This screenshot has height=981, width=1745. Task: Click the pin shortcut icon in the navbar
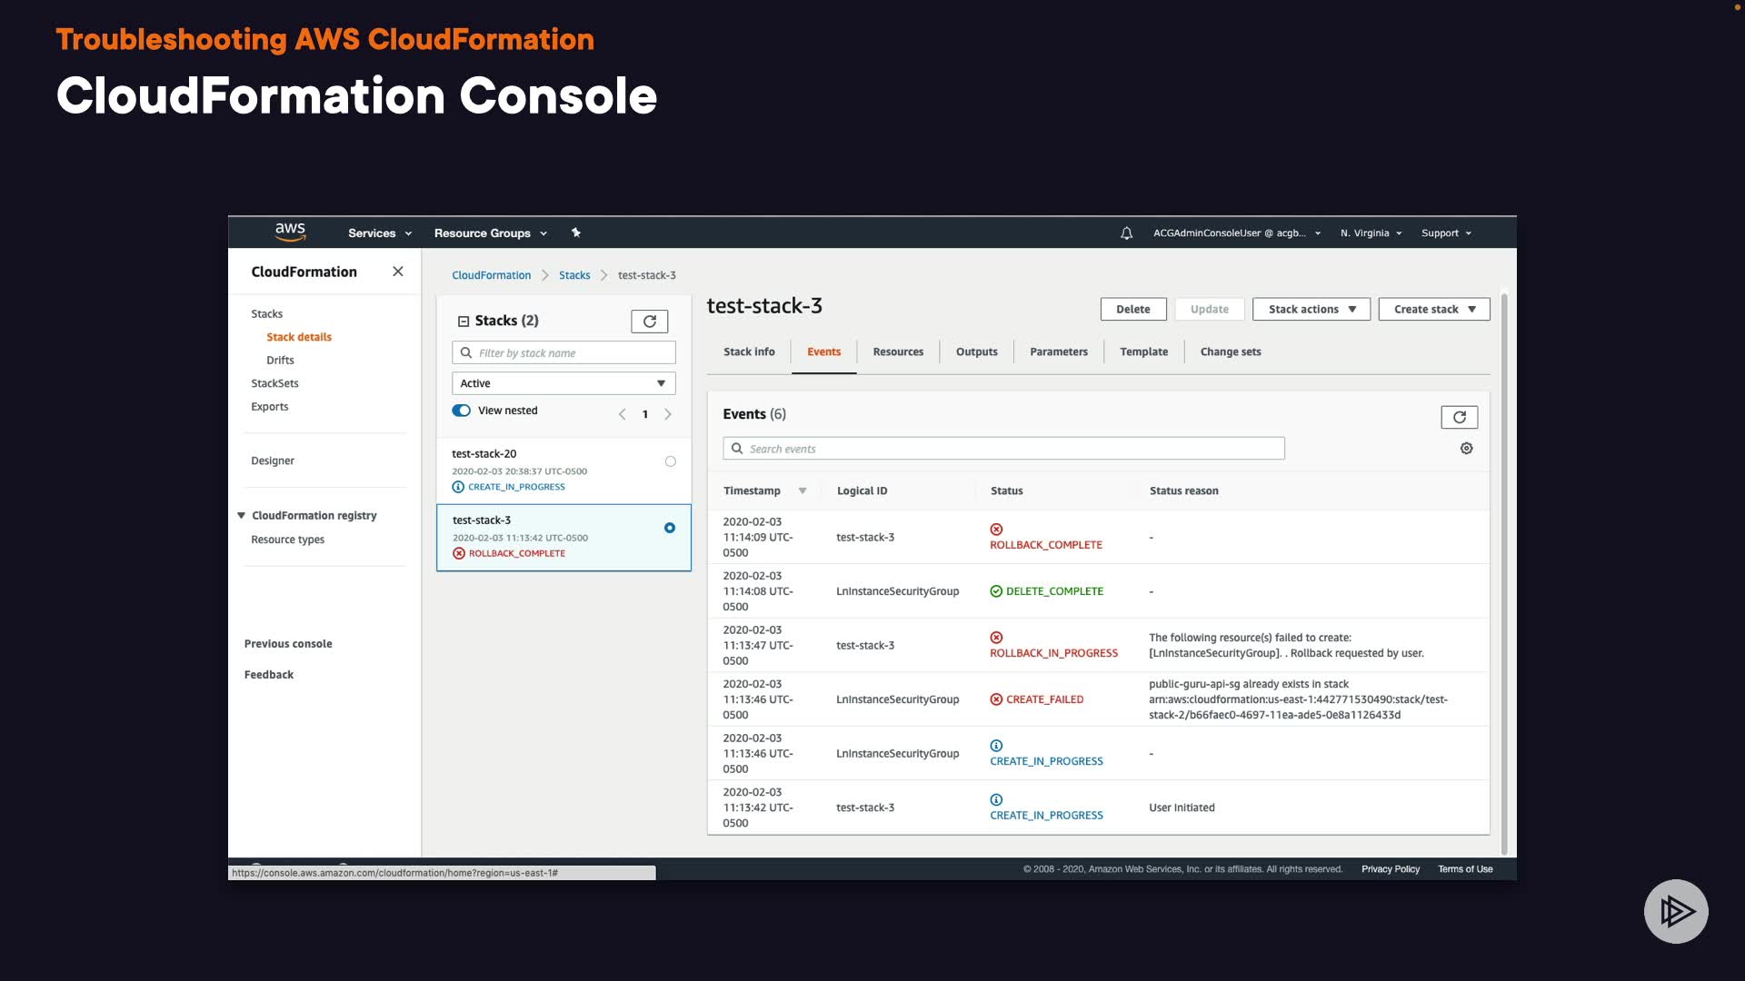coord(575,233)
